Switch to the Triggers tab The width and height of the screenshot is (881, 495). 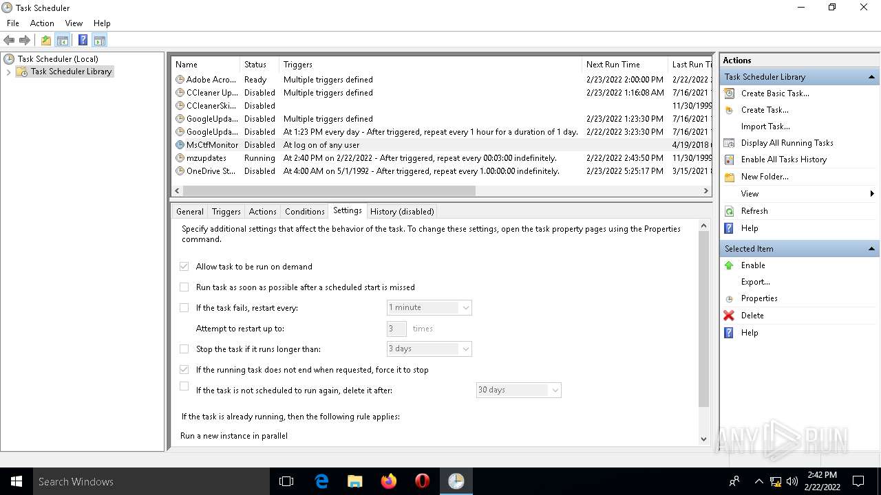226,212
